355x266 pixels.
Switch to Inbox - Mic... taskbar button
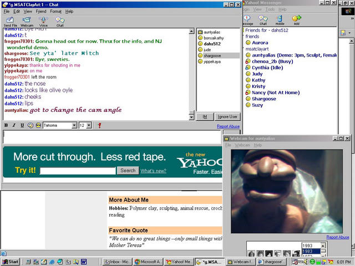coord(117,262)
